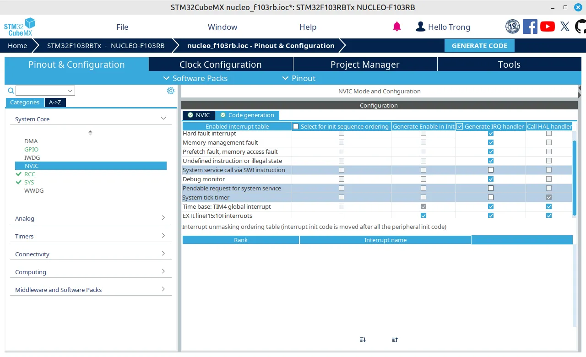Open the categories settings gear
This screenshot has width=586, height=357.
(x=171, y=91)
